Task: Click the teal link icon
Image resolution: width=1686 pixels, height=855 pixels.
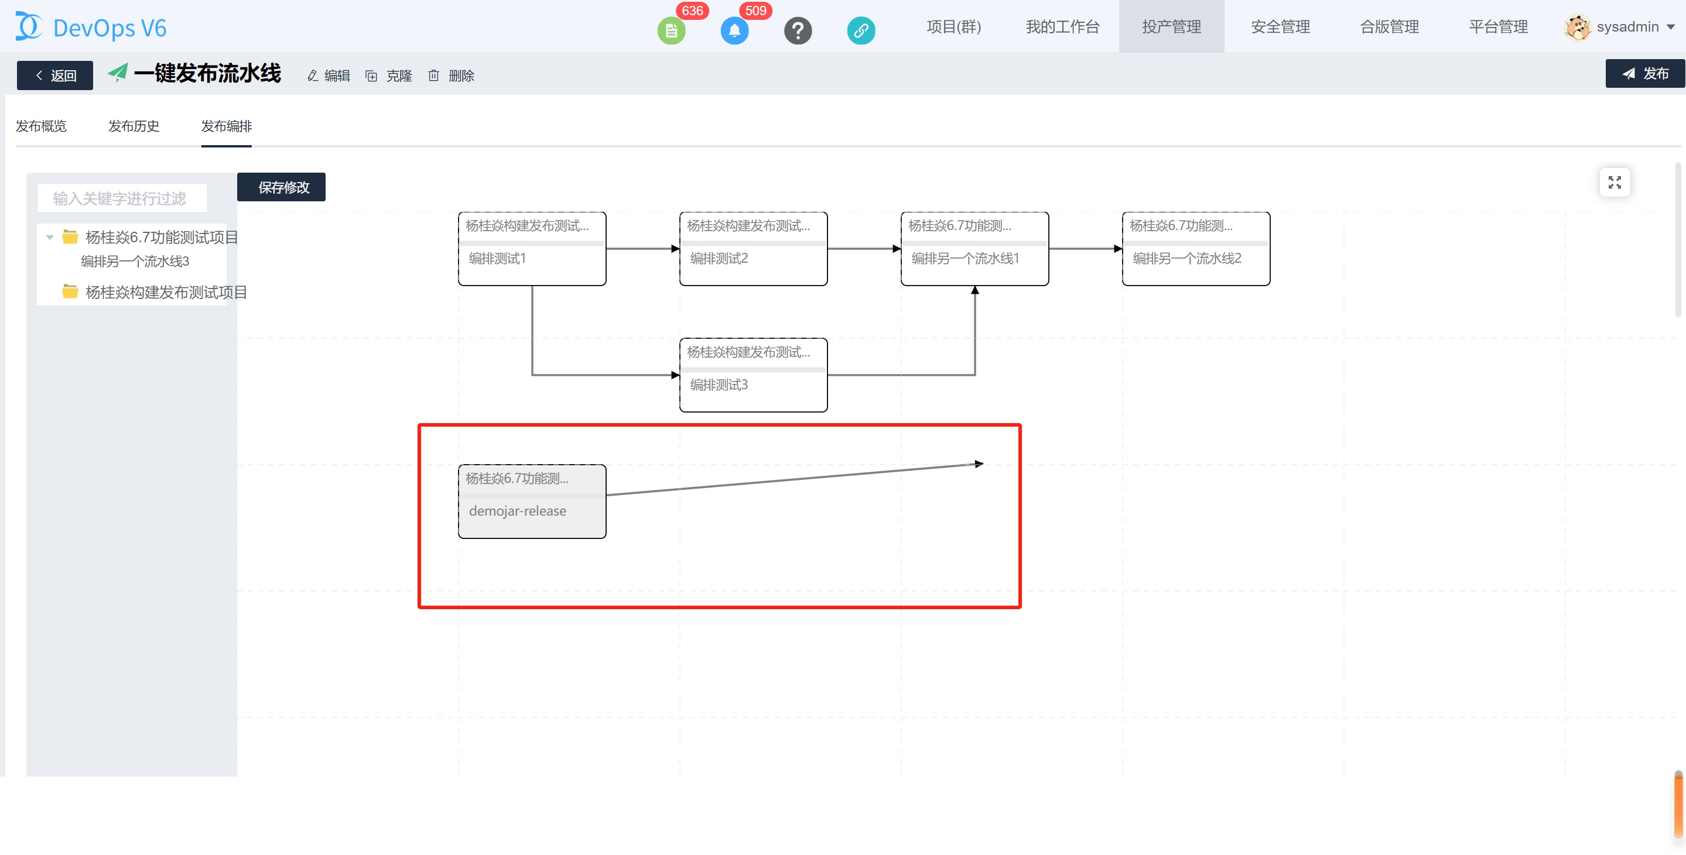Action: pyautogui.click(x=860, y=30)
